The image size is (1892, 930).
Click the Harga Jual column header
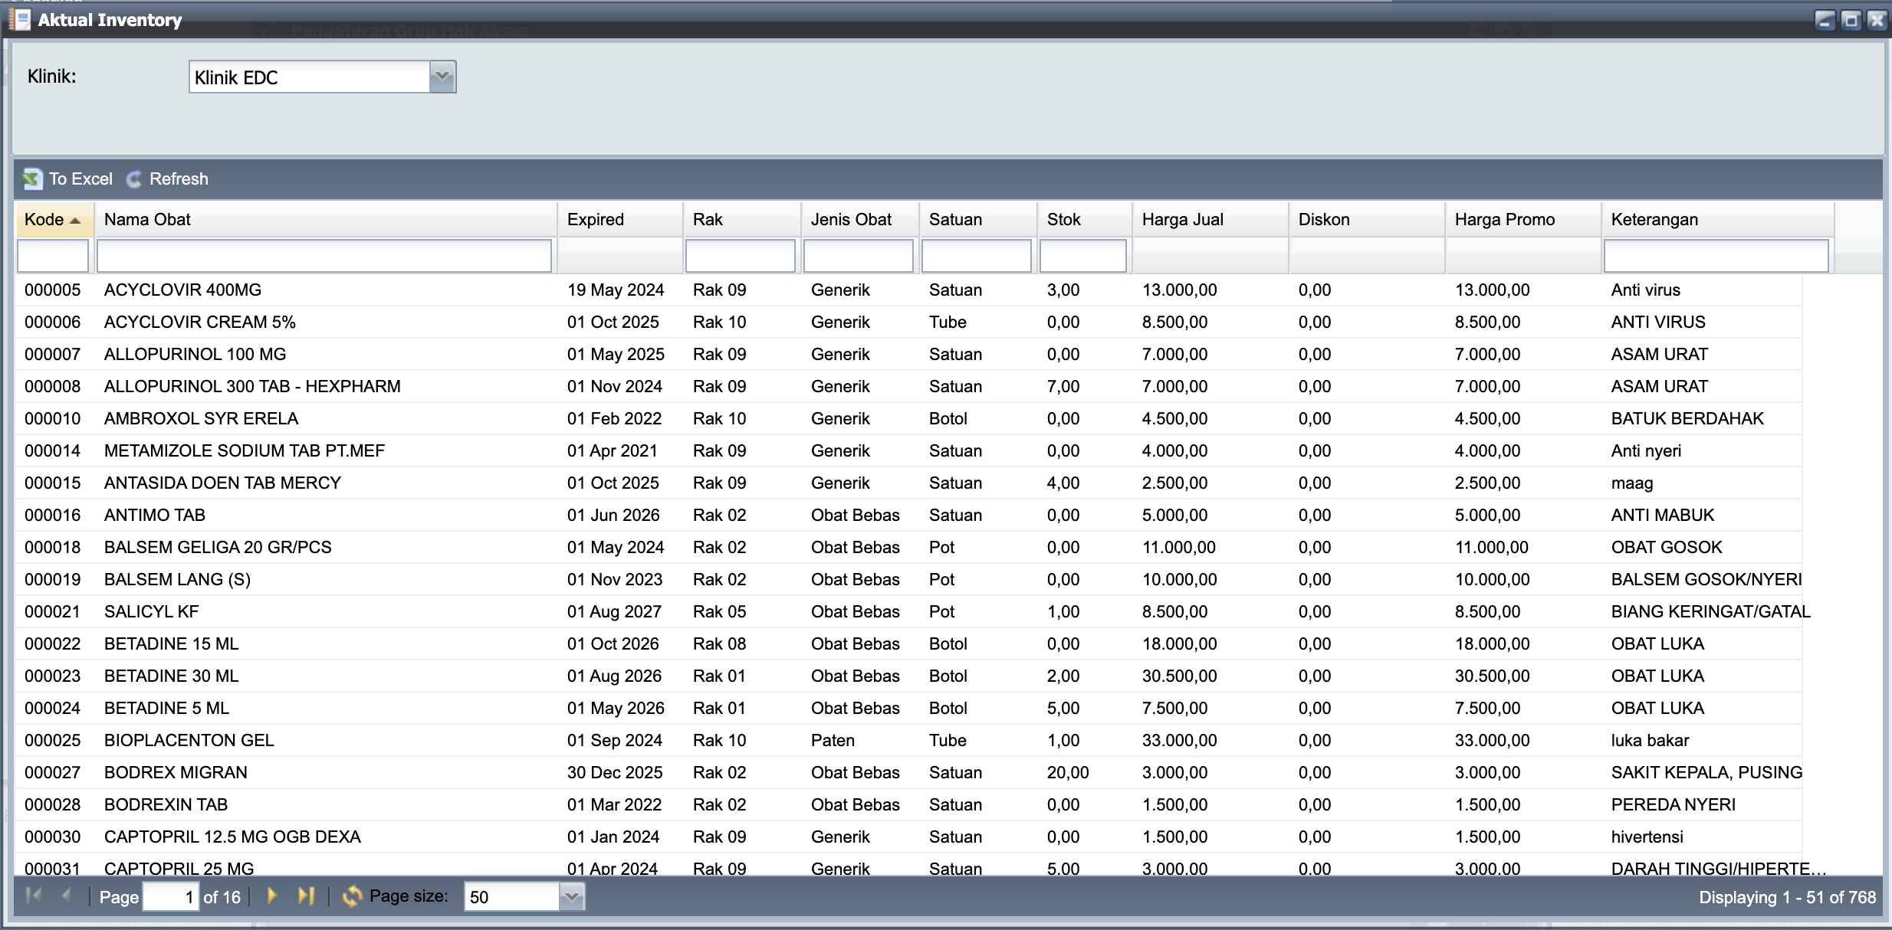pos(1182,220)
